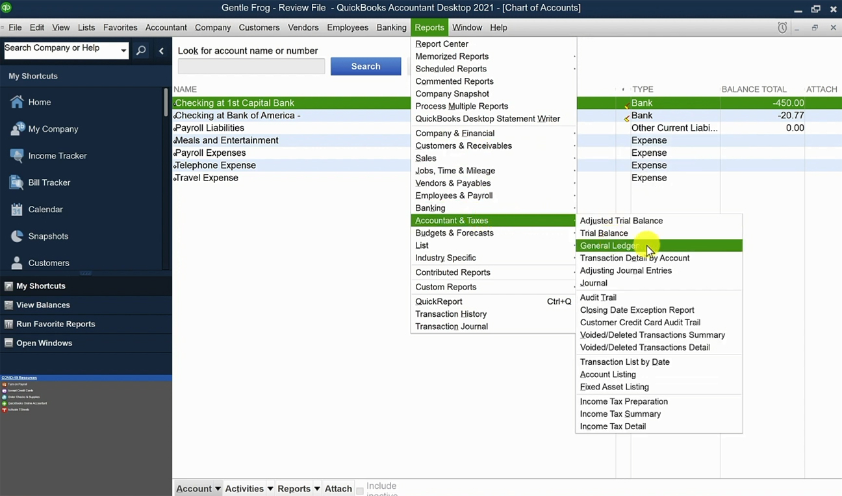Open the Help menu
This screenshot has width=842, height=496.
498,27
